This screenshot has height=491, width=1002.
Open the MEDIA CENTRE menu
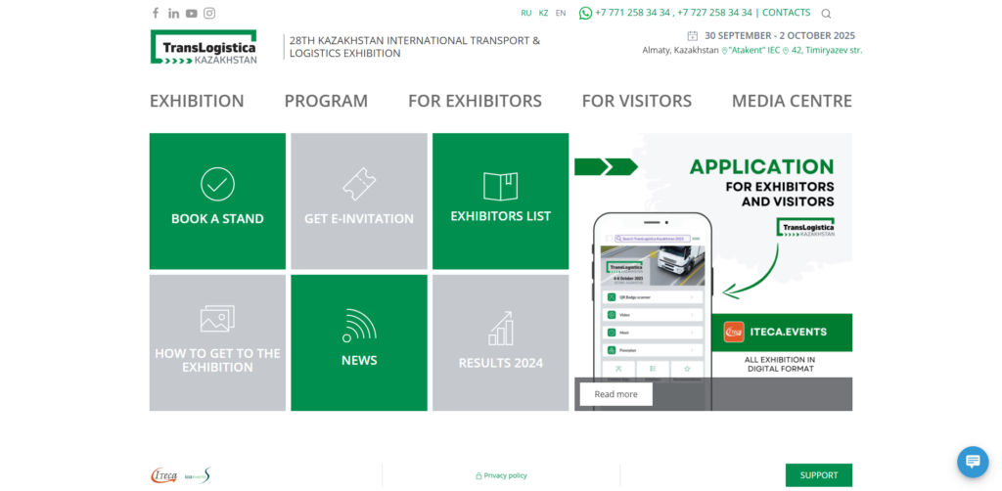[x=792, y=101]
